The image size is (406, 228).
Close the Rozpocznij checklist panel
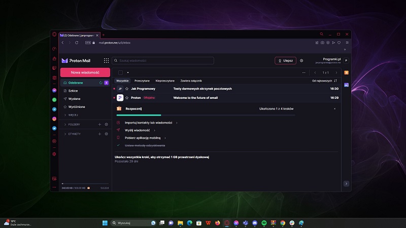click(x=334, y=109)
